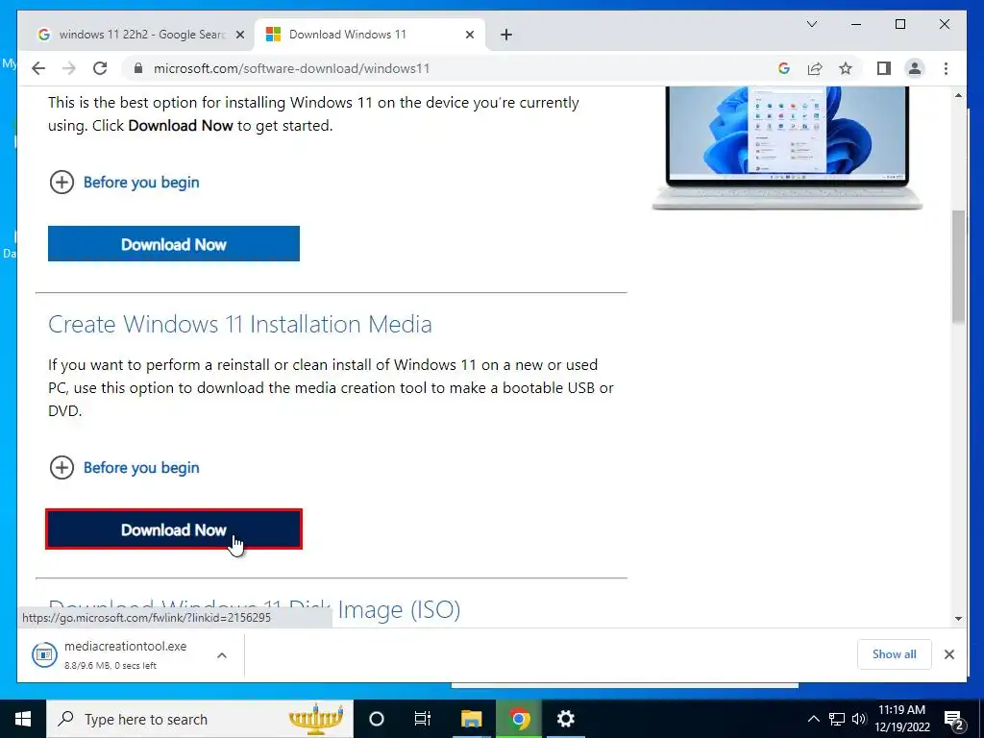Click the Download Windows 11 Disk Image (ISO) heading
This screenshot has width=984, height=738.
click(254, 609)
